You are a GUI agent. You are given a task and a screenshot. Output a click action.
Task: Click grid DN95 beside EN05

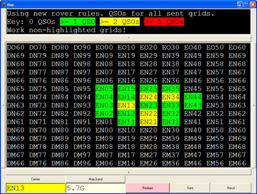(82, 89)
